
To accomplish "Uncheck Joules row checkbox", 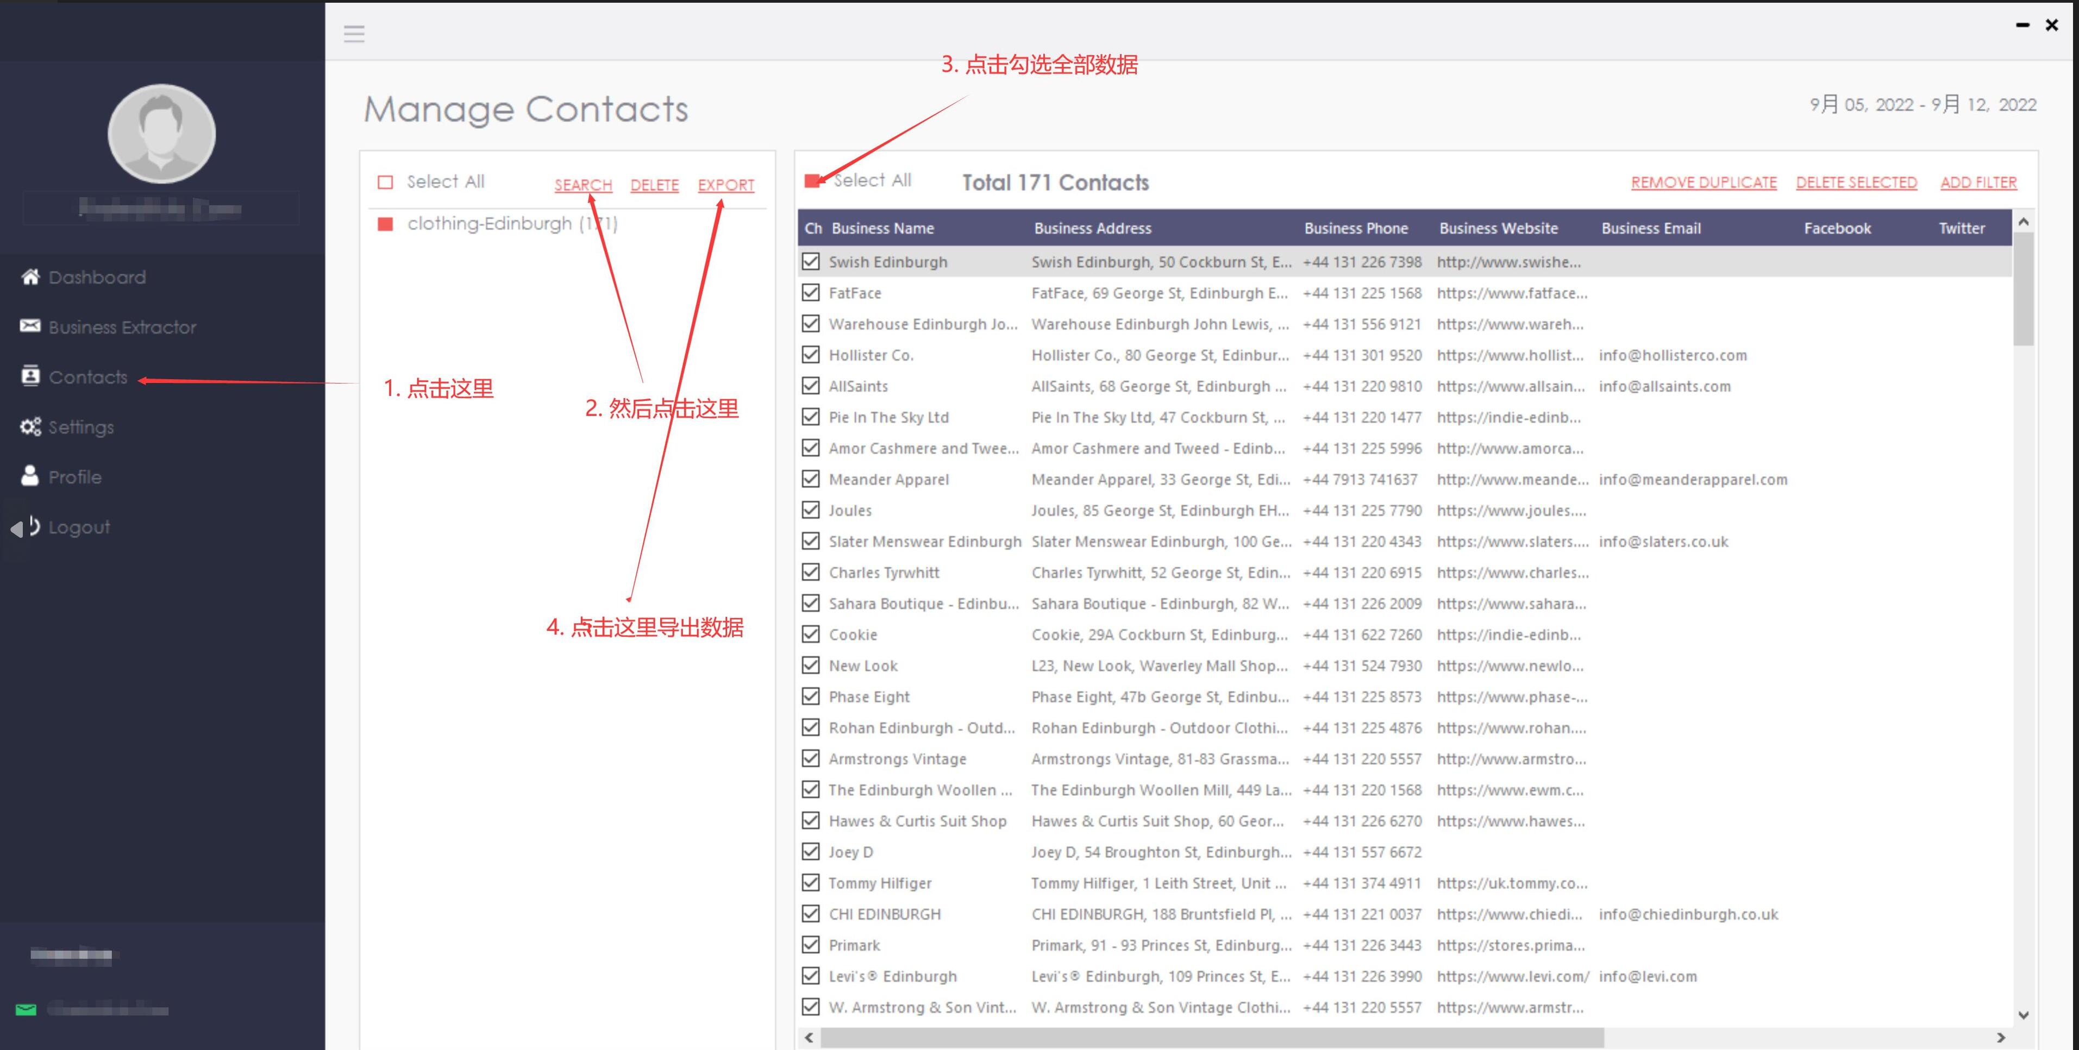I will coord(810,510).
